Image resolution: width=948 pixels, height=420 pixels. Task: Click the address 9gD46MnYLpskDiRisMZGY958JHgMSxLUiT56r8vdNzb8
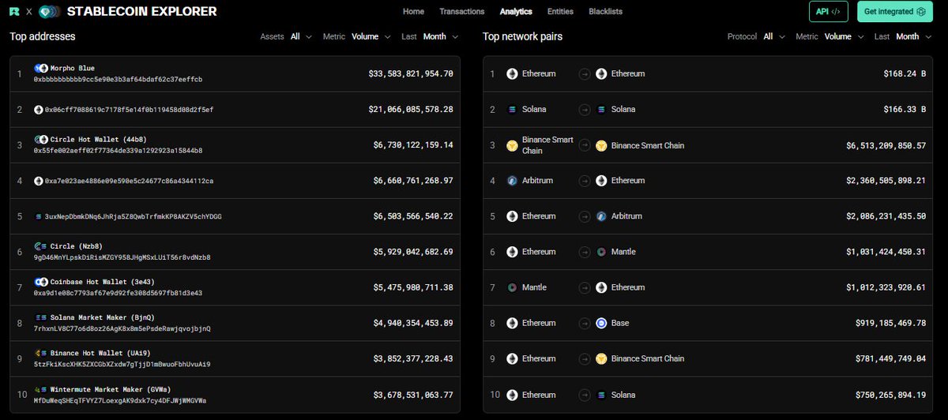122,257
